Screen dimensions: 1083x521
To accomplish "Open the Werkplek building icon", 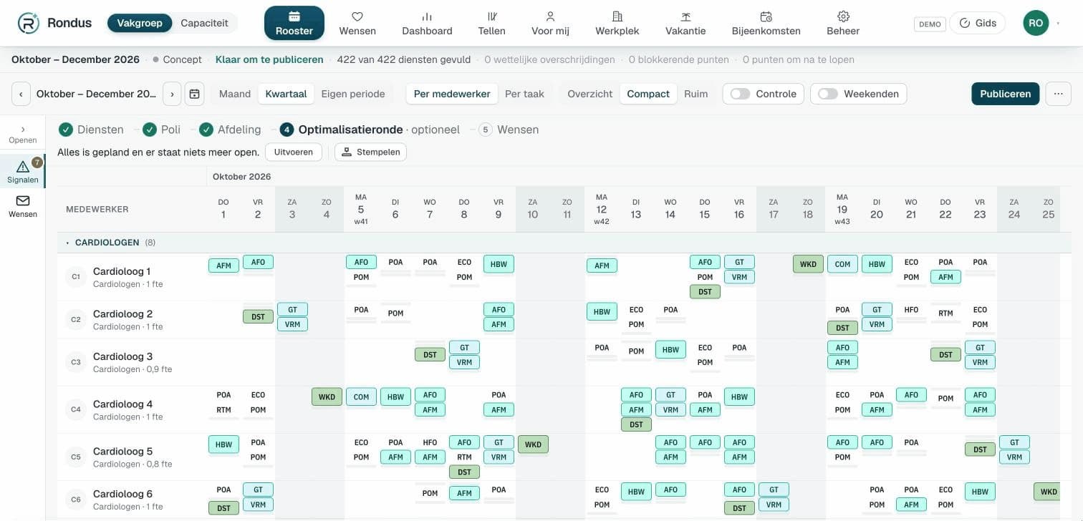I will pos(617,16).
